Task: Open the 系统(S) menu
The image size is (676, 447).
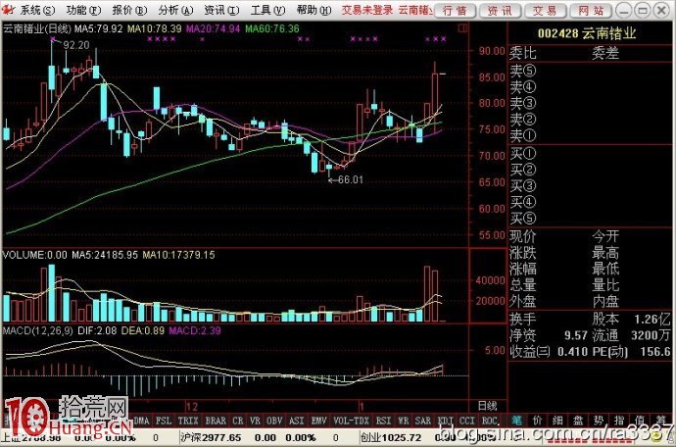Action: click(38, 10)
